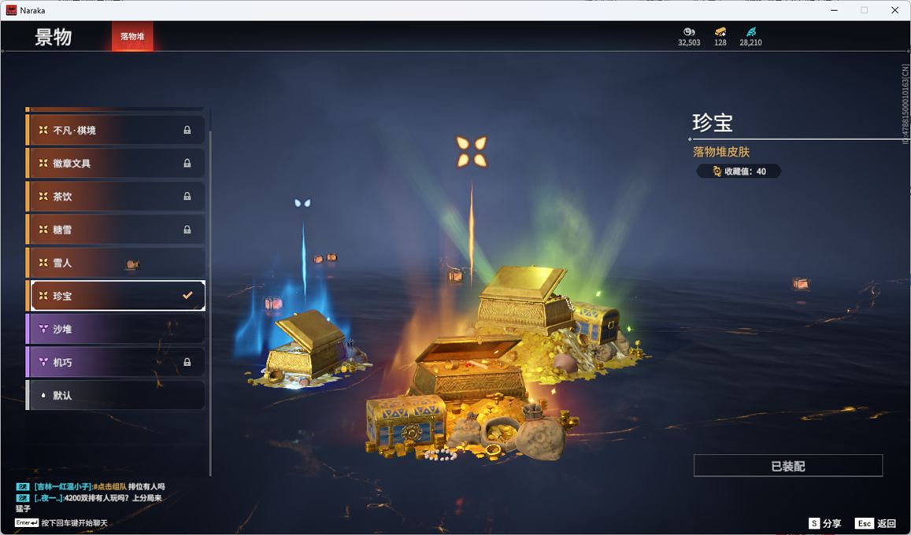The height and width of the screenshot is (535, 911).
Task: Click the chat channel icon beside ..夜一..
Action: [x=23, y=498]
